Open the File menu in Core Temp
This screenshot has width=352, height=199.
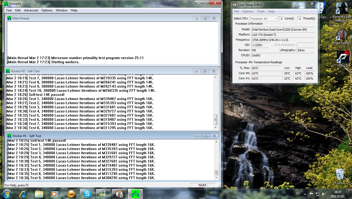coord(237,11)
